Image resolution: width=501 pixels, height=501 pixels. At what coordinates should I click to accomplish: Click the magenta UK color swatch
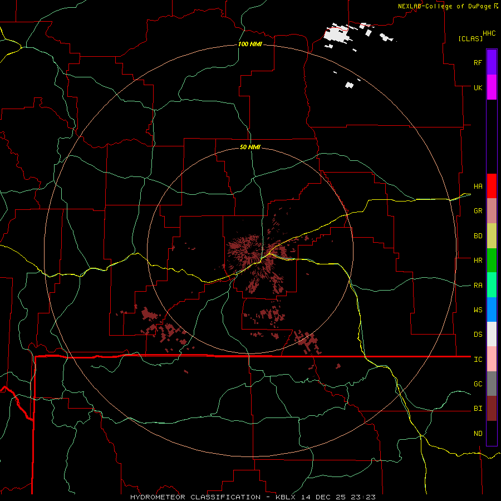coord(492,87)
